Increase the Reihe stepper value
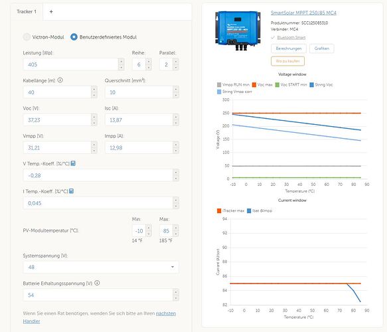The height and width of the screenshot is (332, 387). 149,62
